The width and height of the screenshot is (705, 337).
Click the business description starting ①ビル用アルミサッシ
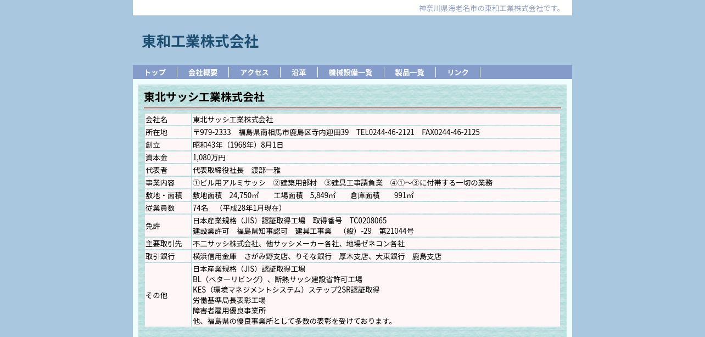343,183
